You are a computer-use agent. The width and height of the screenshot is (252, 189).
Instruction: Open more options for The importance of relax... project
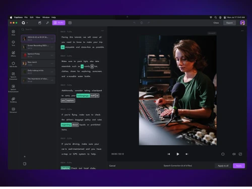[52, 80]
